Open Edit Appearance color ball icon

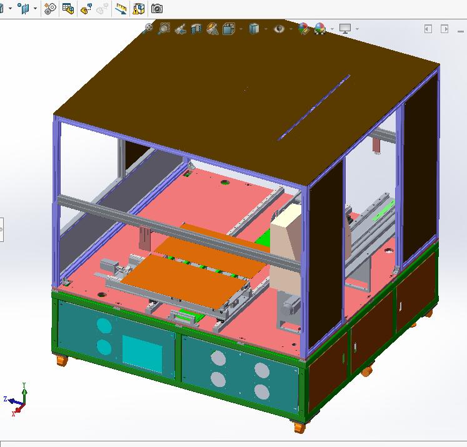(303, 29)
